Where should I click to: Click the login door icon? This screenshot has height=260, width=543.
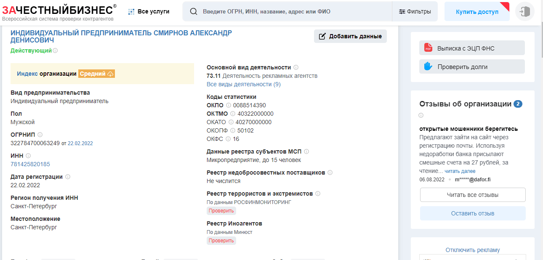click(x=524, y=12)
